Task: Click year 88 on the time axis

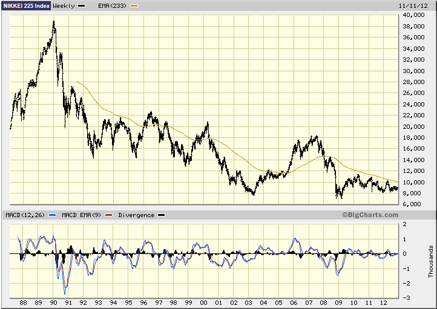Action: click(24, 303)
